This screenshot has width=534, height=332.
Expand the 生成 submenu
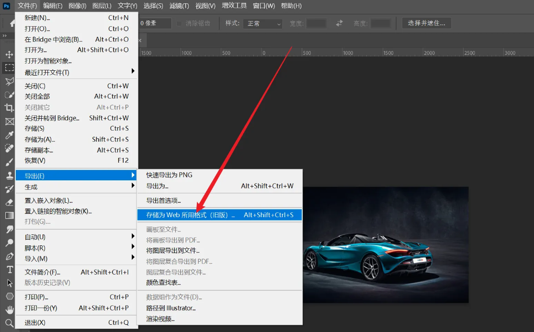click(x=77, y=187)
